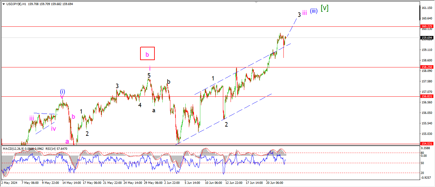Select the black '2' label under lower channel
Screen dimensions: 435x187
226,124
